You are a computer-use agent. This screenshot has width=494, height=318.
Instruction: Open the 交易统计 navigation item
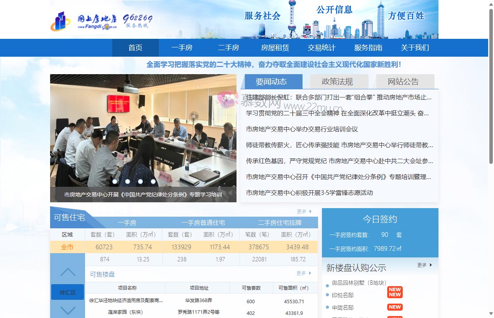tap(321, 47)
